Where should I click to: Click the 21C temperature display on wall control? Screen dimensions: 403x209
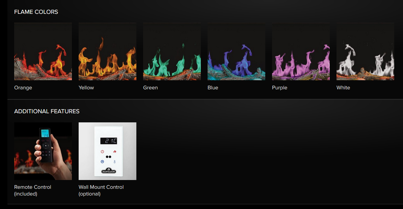[108, 141]
